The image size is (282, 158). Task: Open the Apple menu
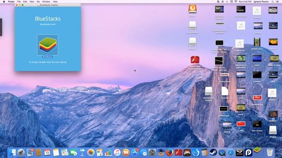tap(4, 2)
